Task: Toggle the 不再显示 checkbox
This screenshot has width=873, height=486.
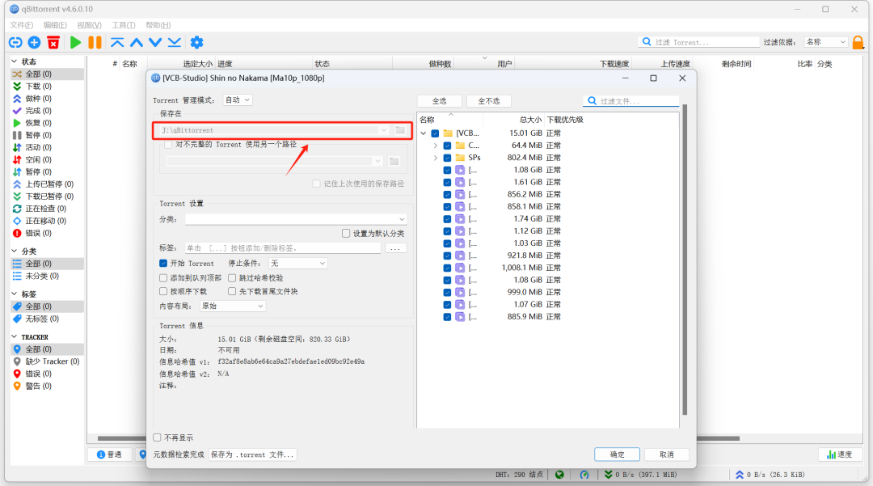Action: 157,437
